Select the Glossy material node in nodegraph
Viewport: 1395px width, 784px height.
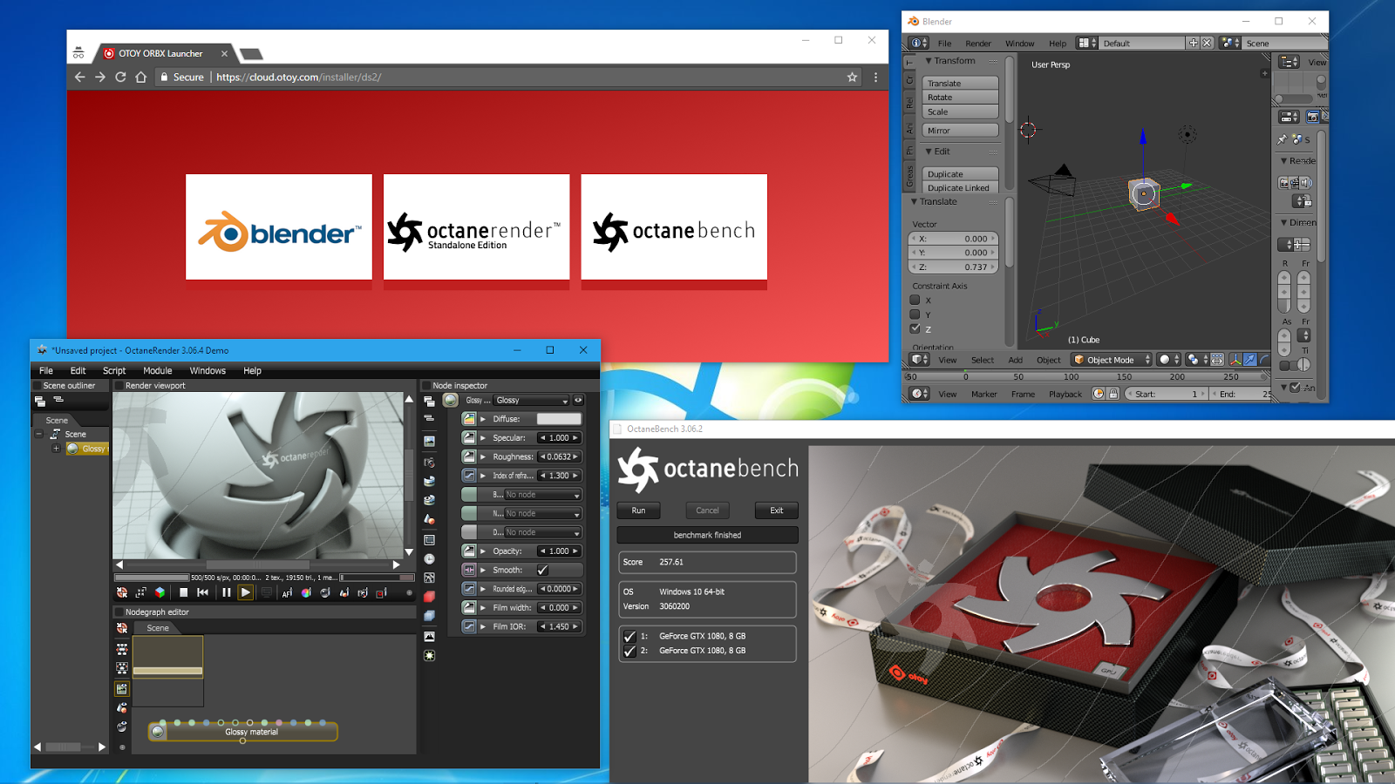click(x=243, y=732)
